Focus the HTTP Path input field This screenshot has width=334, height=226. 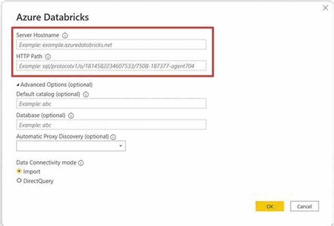coord(111,66)
